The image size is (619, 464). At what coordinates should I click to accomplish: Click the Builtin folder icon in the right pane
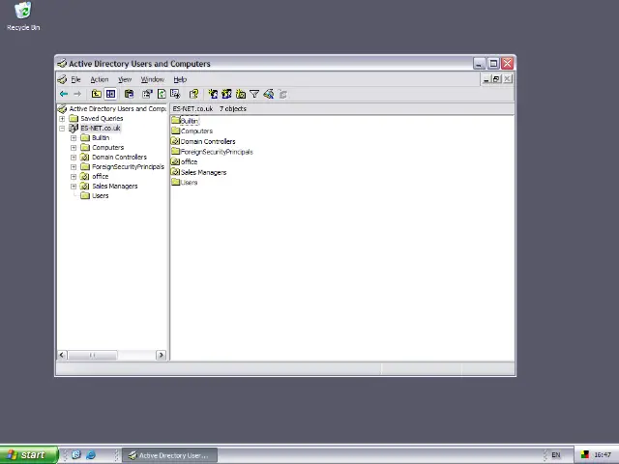[x=176, y=120]
